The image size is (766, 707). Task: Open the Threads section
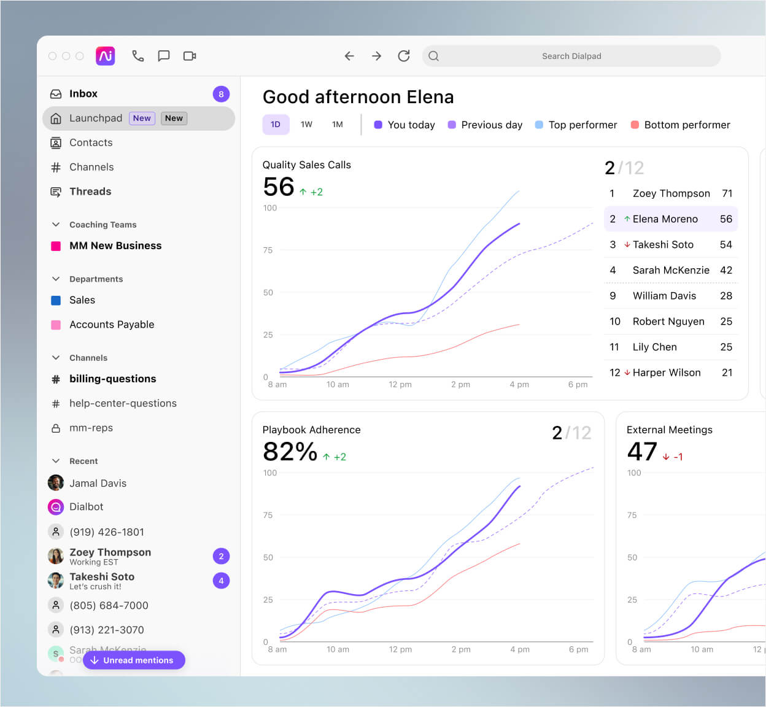click(90, 191)
